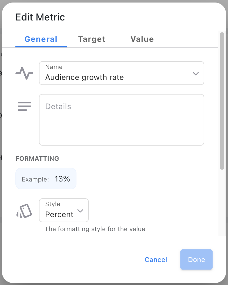Open the Value tab
The height and width of the screenshot is (285, 228).
(x=142, y=39)
